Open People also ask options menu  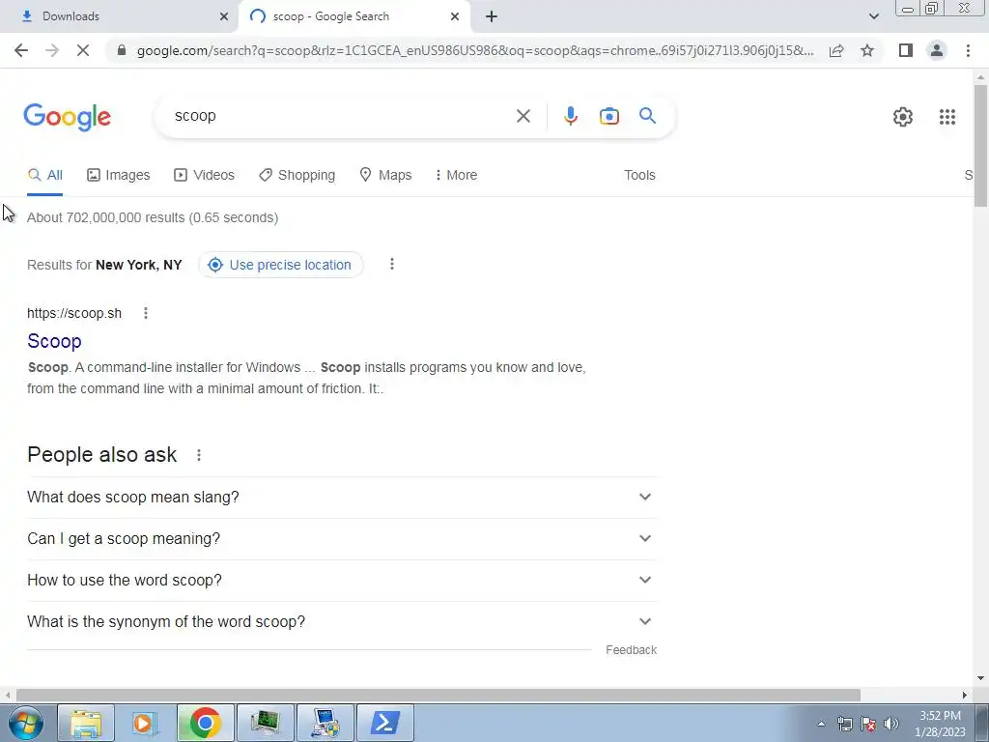click(199, 455)
